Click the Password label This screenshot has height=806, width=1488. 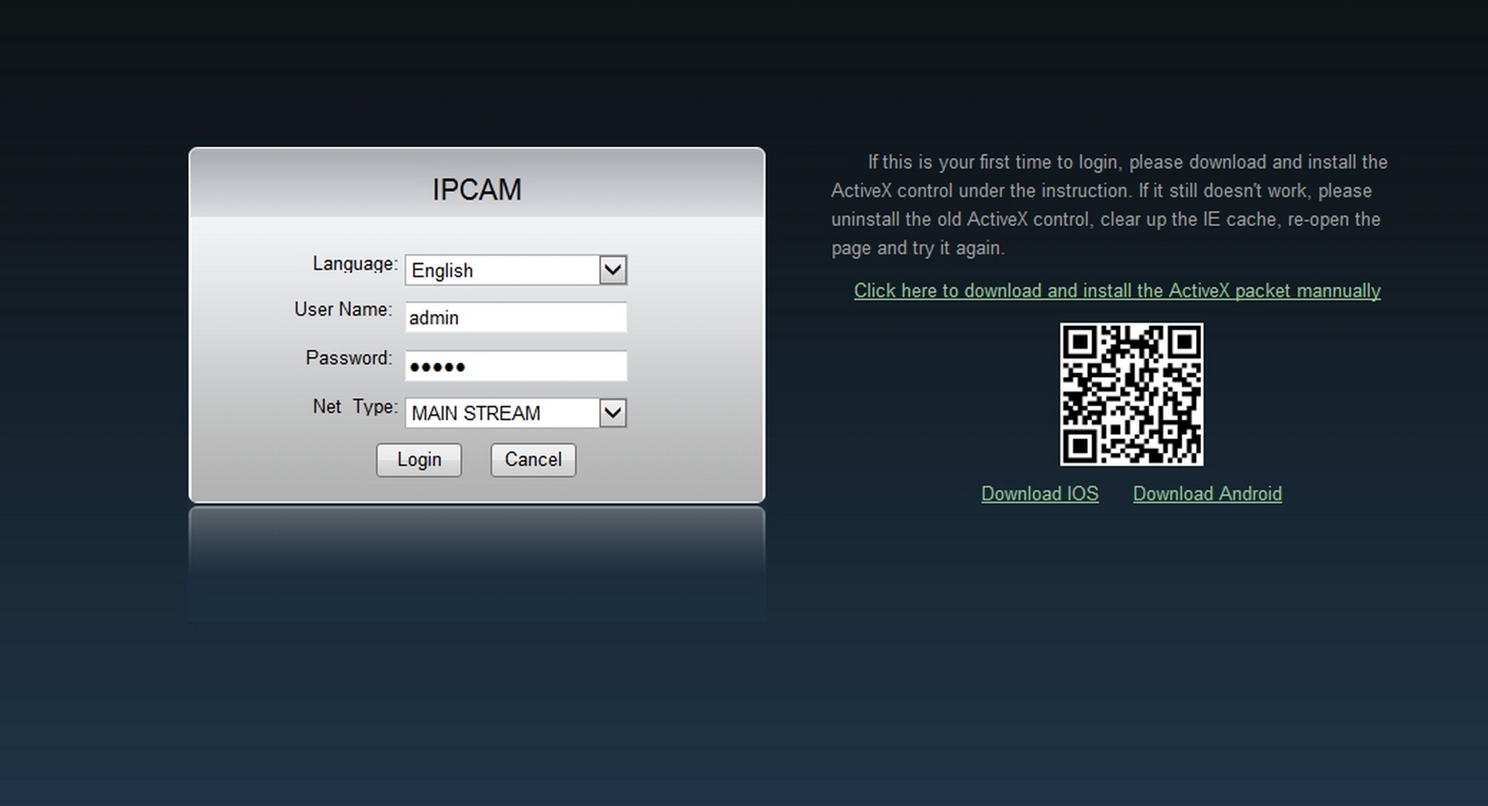point(349,358)
